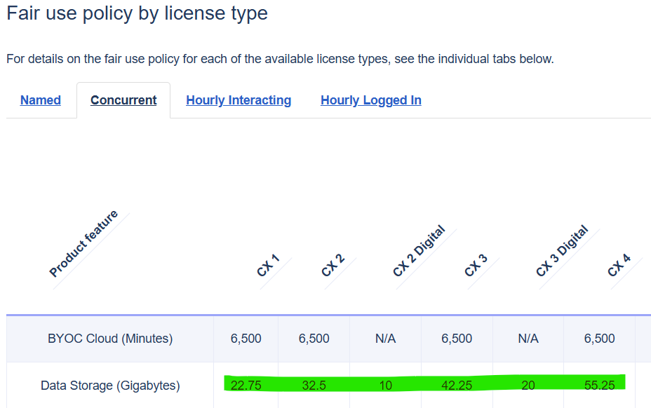651x408 pixels.
Task: Click the BYOC Cloud 6,500 cell under CX 1
Action: [x=246, y=339]
